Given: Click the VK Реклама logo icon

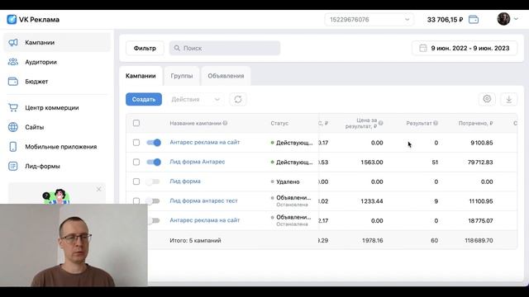Looking at the screenshot, I should (12, 20).
